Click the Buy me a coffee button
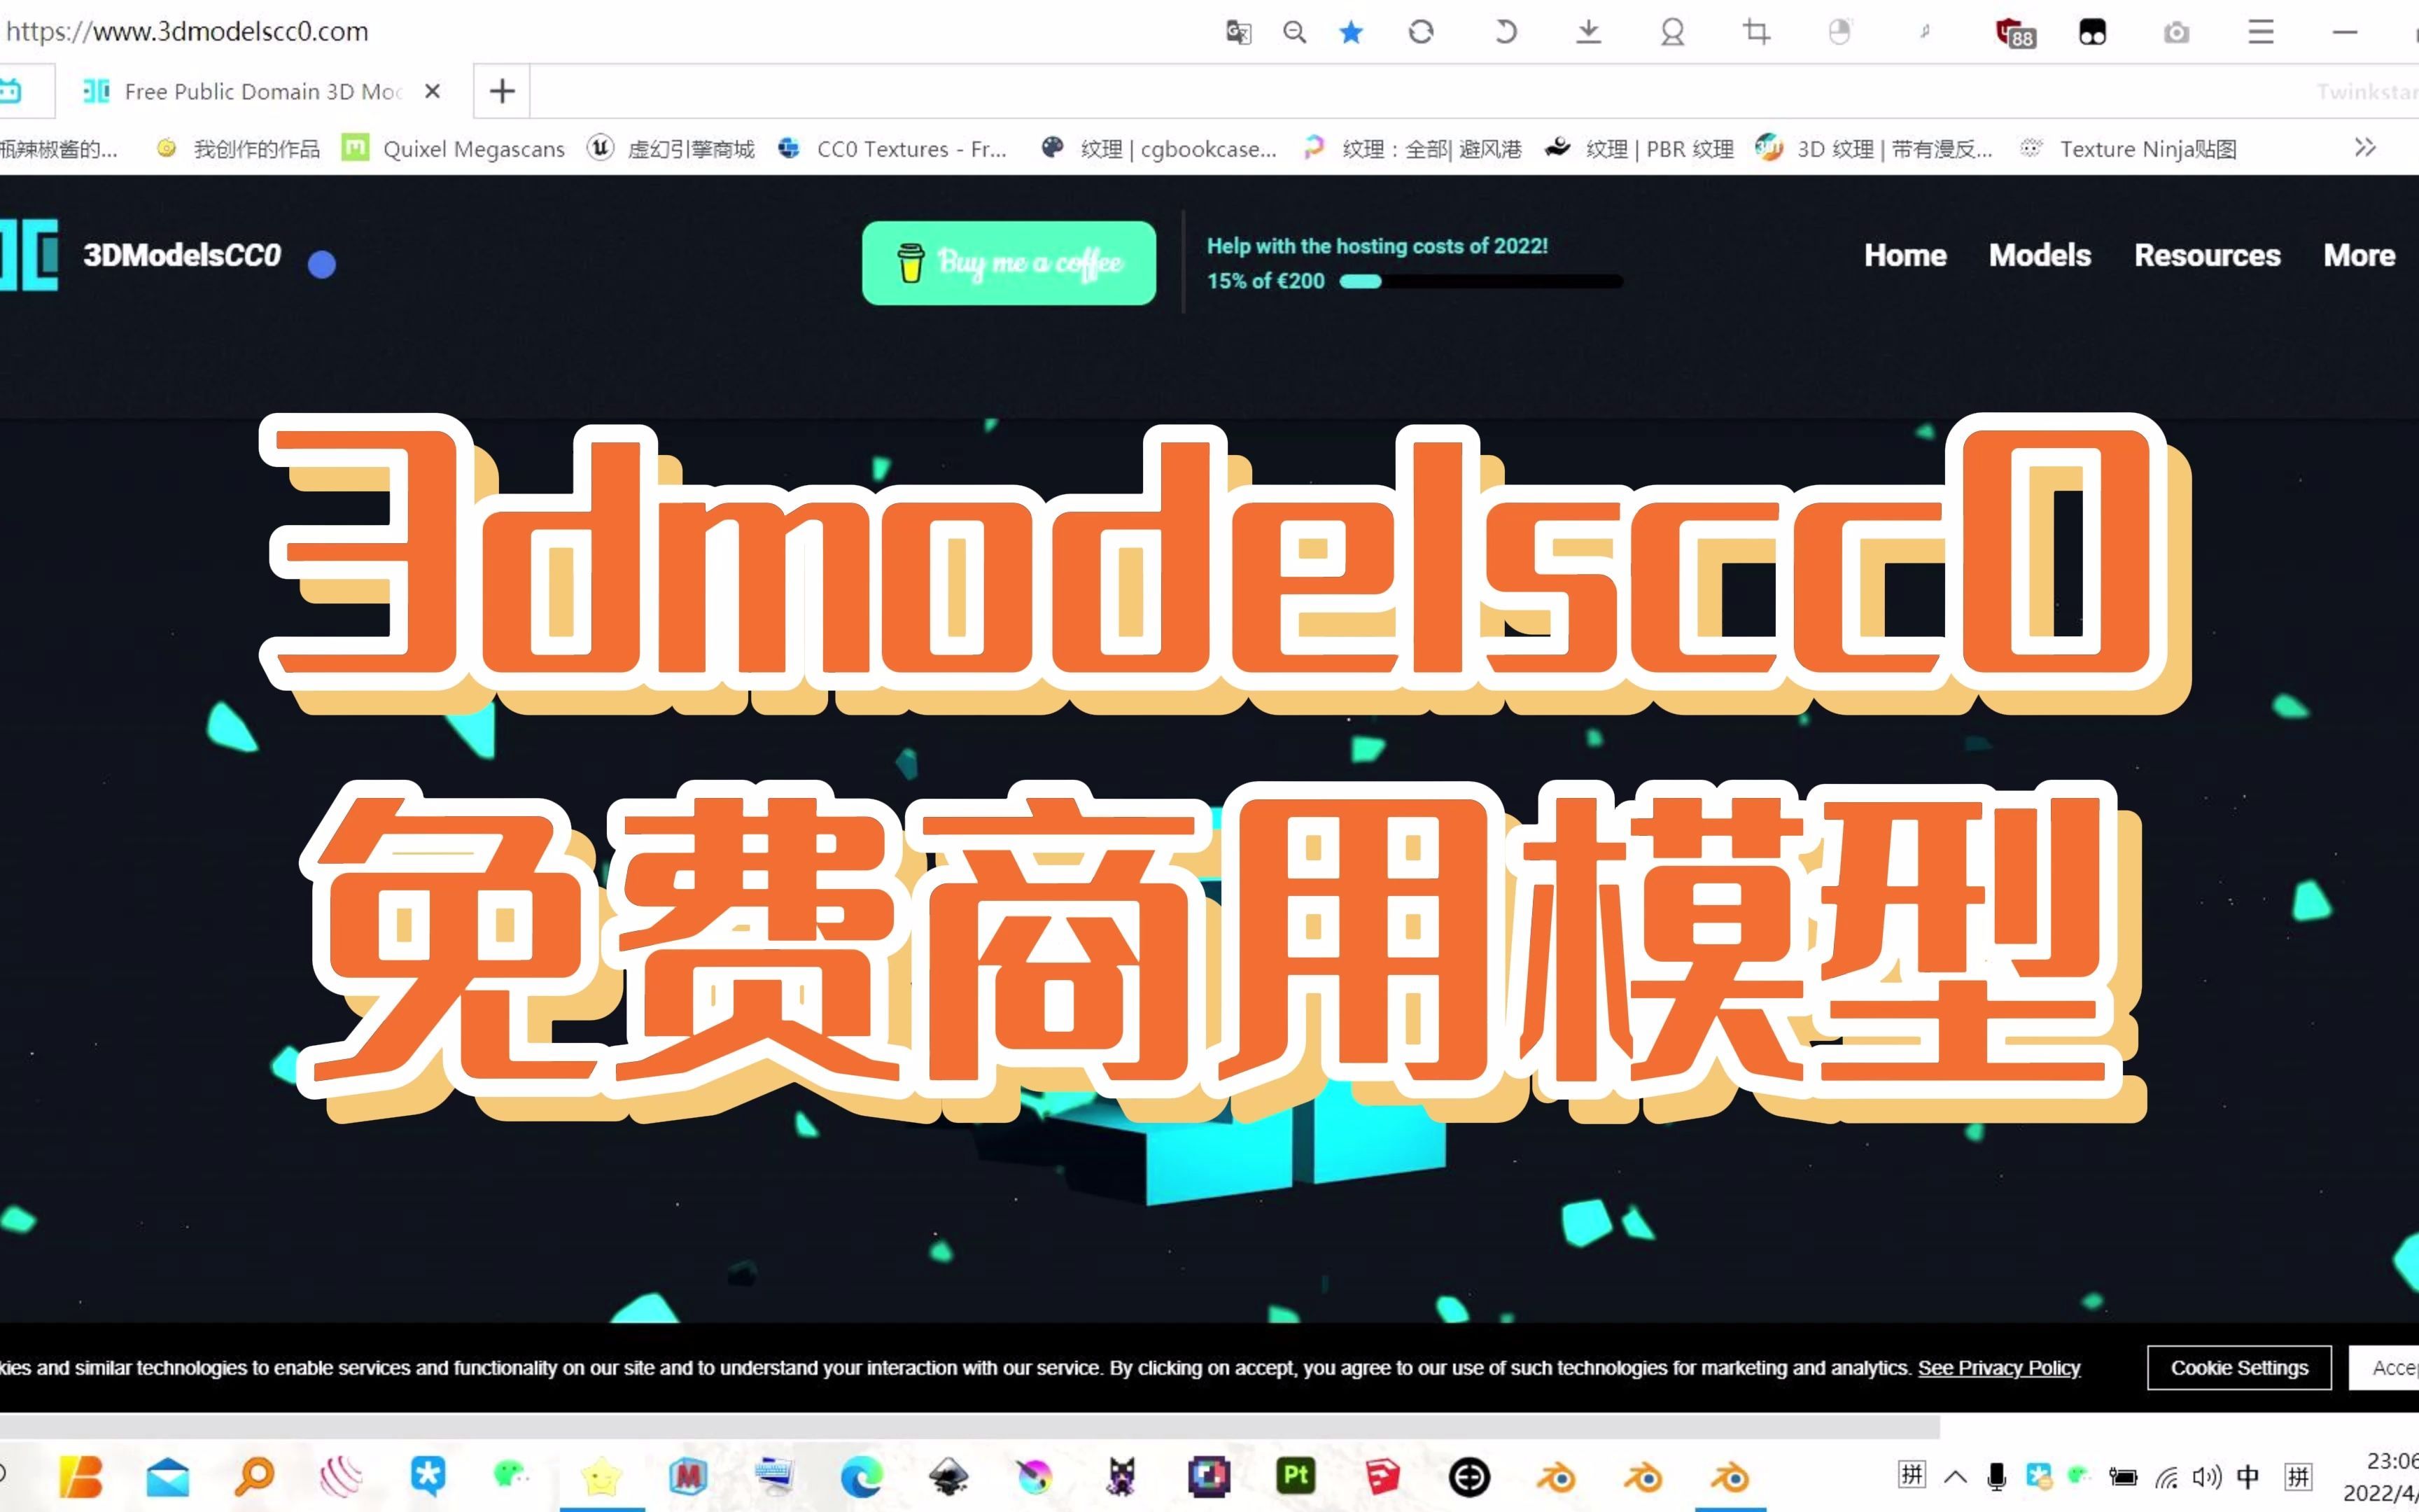 click(1009, 263)
